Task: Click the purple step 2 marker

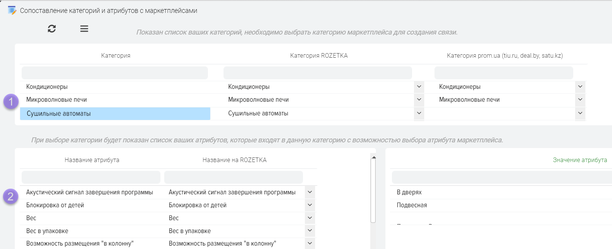Action: [x=11, y=196]
